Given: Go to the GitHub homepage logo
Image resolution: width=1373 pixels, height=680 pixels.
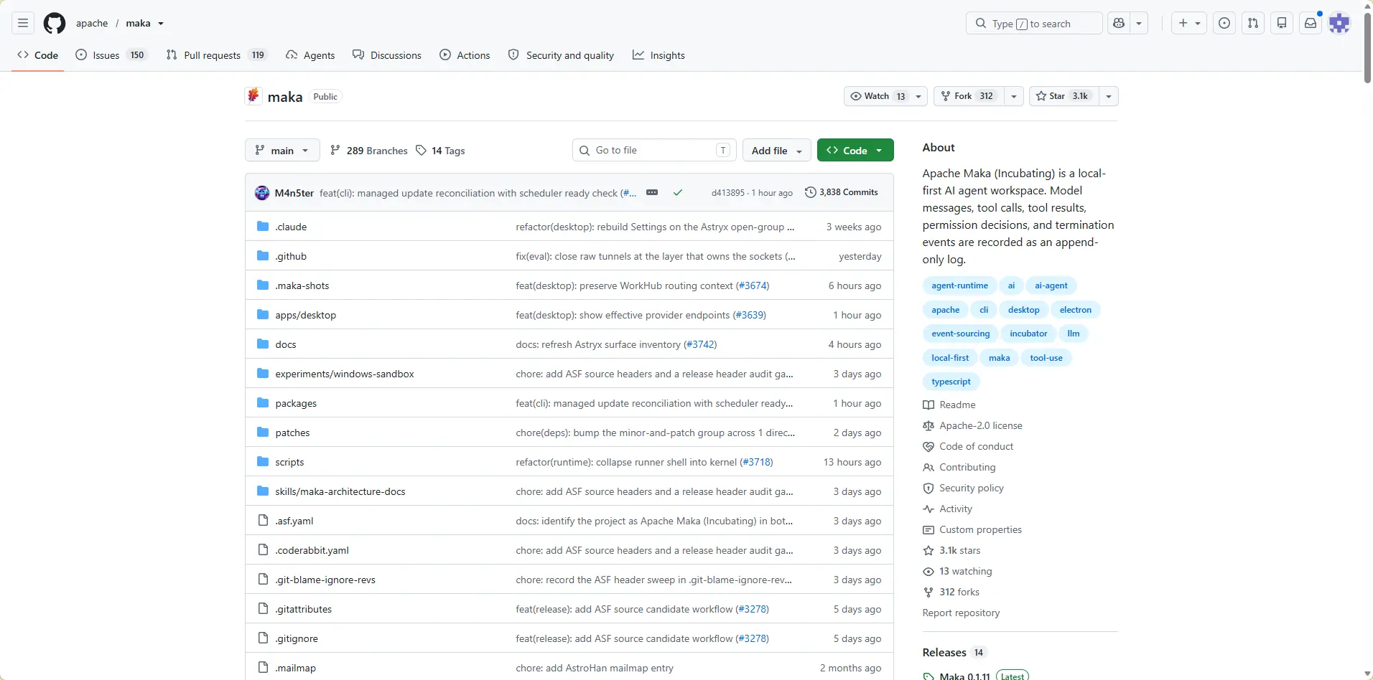Looking at the screenshot, I should pyautogui.click(x=55, y=23).
